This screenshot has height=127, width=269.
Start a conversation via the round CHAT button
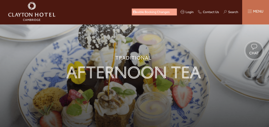pyautogui.click(x=254, y=50)
